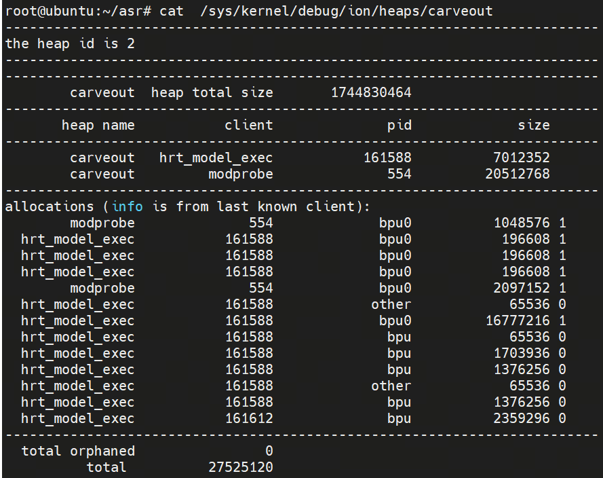This screenshot has width=603, height=478.
Task: Click the allocation size 2097152
Action: (x=521, y=288)
